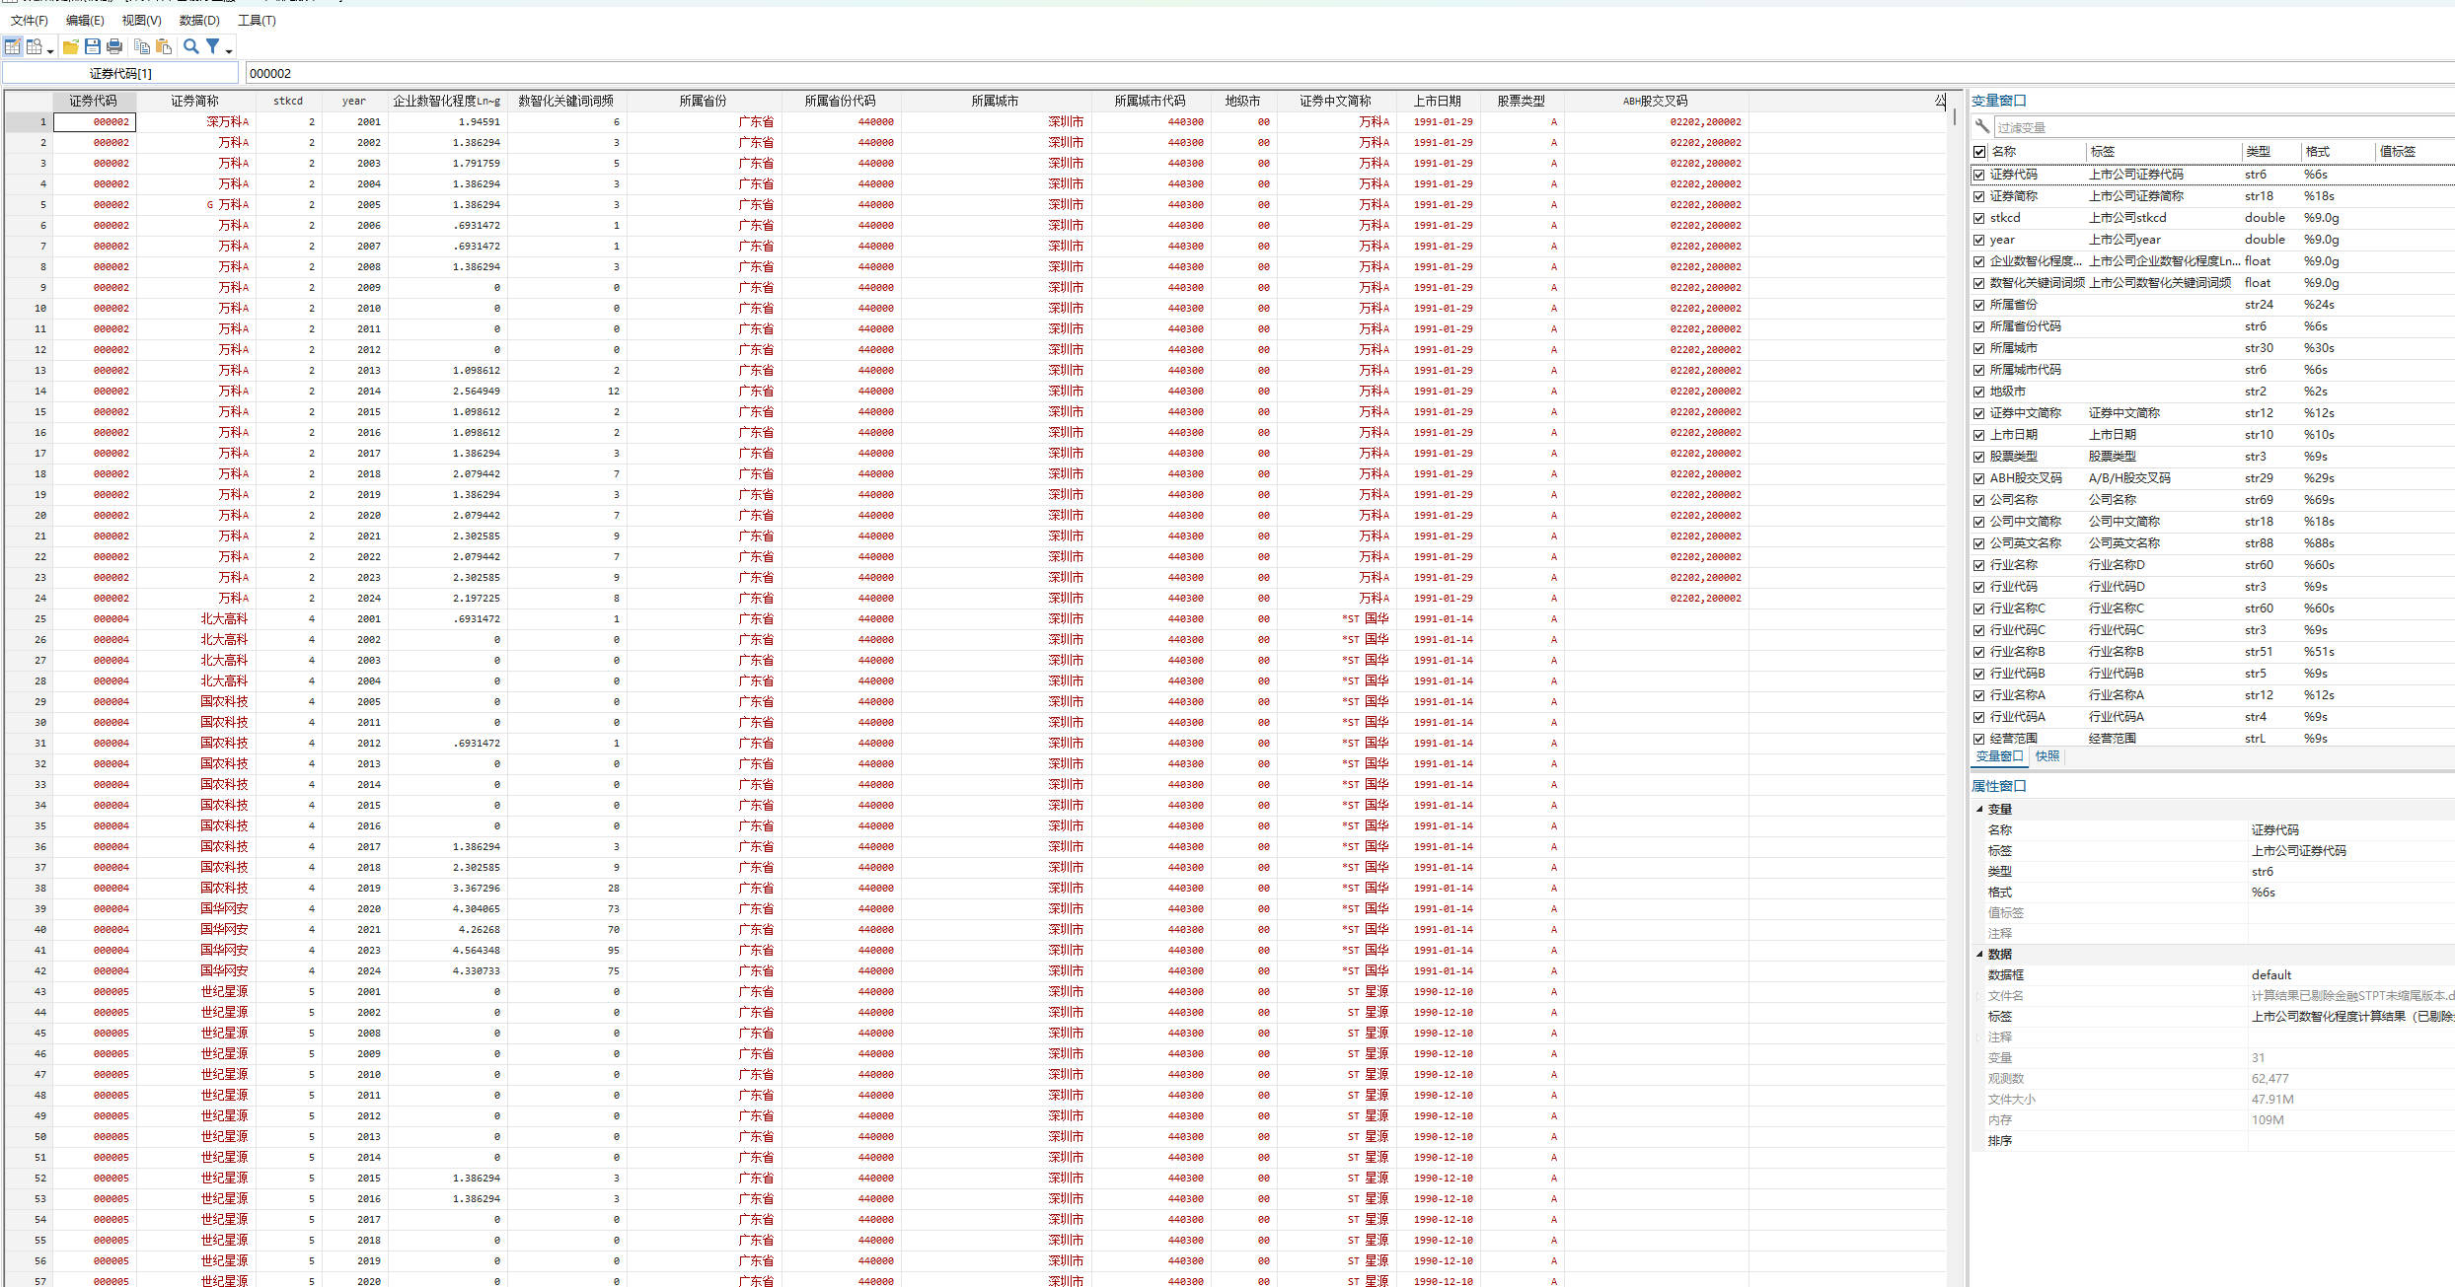Viewport: 2455px width, 1287px height.
Task: Click the paste clipboard icon
Action: click(x=164, y=46)
